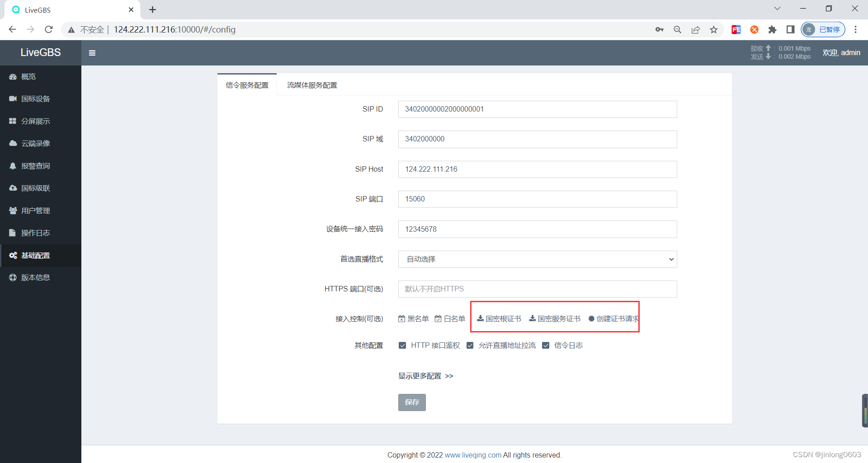Click the 报警查询 bell icon
The width and height of the screenshot is (868, 463).
[x=13, y=166]
